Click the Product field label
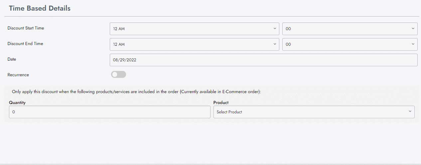The width and height of the screenshot is (421, 165). (221, 103)
